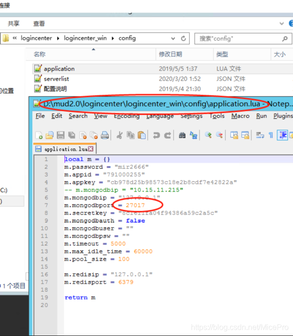The height and width of the screenshot is (336, 293).
Task: Open the Encoding menu
Action: pos(127,116)
